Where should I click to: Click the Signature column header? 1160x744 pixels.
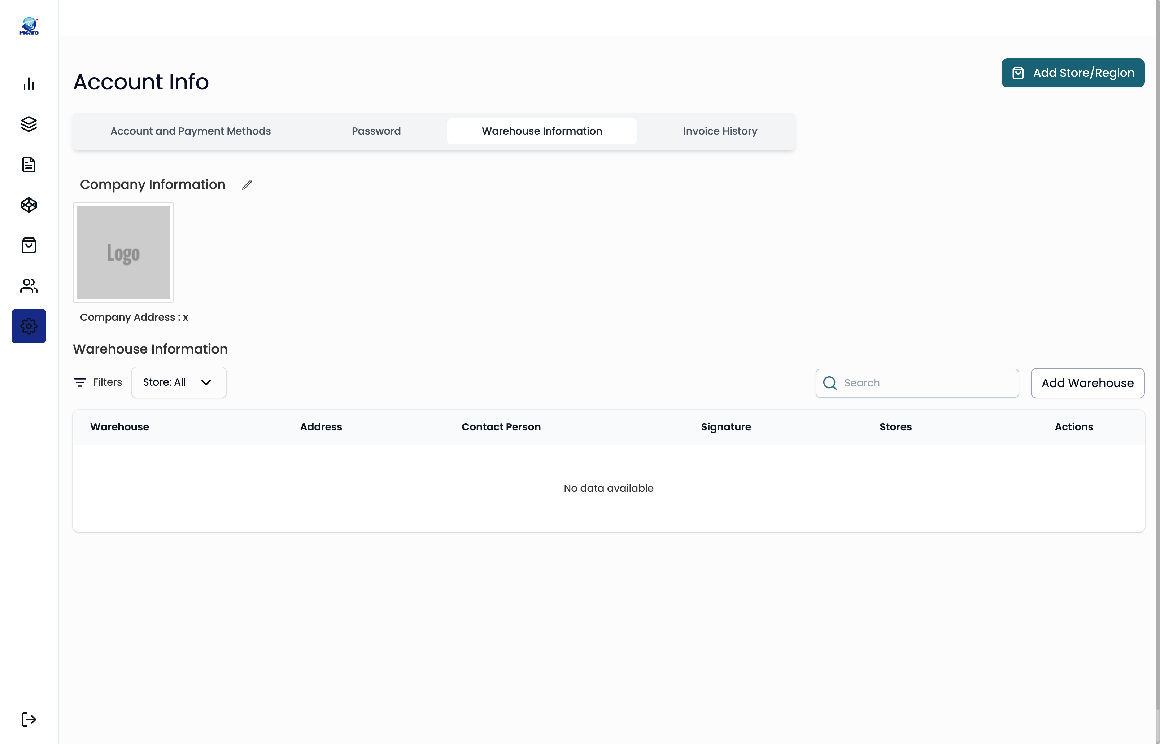726,427
